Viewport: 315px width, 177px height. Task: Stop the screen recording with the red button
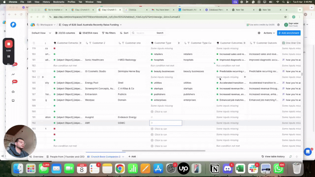(x=9, y=44)
